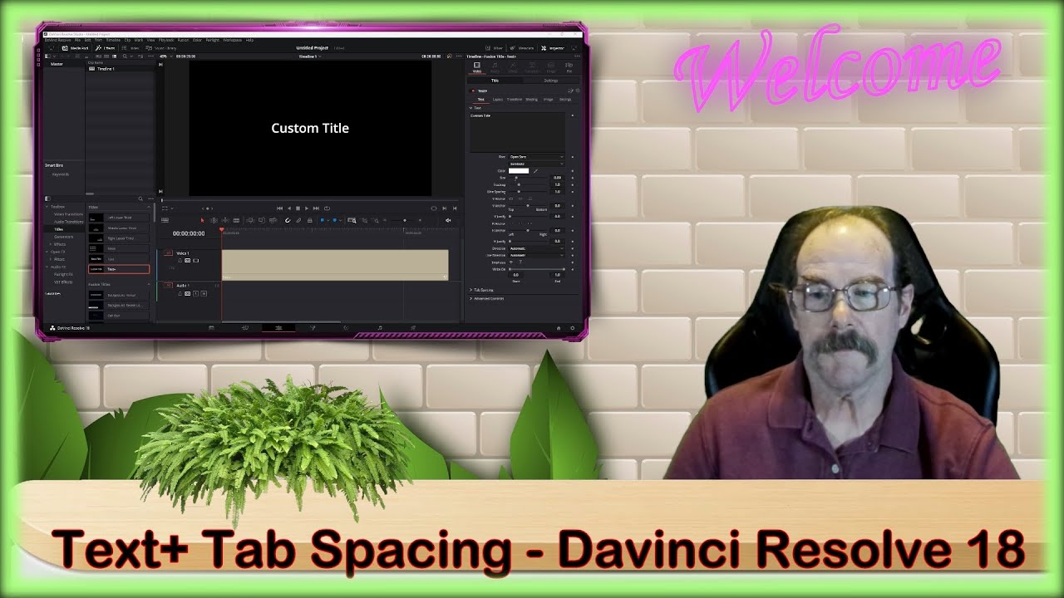The image size is (1064, 598).
Task: Click the Custom Zoom icon
Action: pyautogui.click(x=376, y=220)
